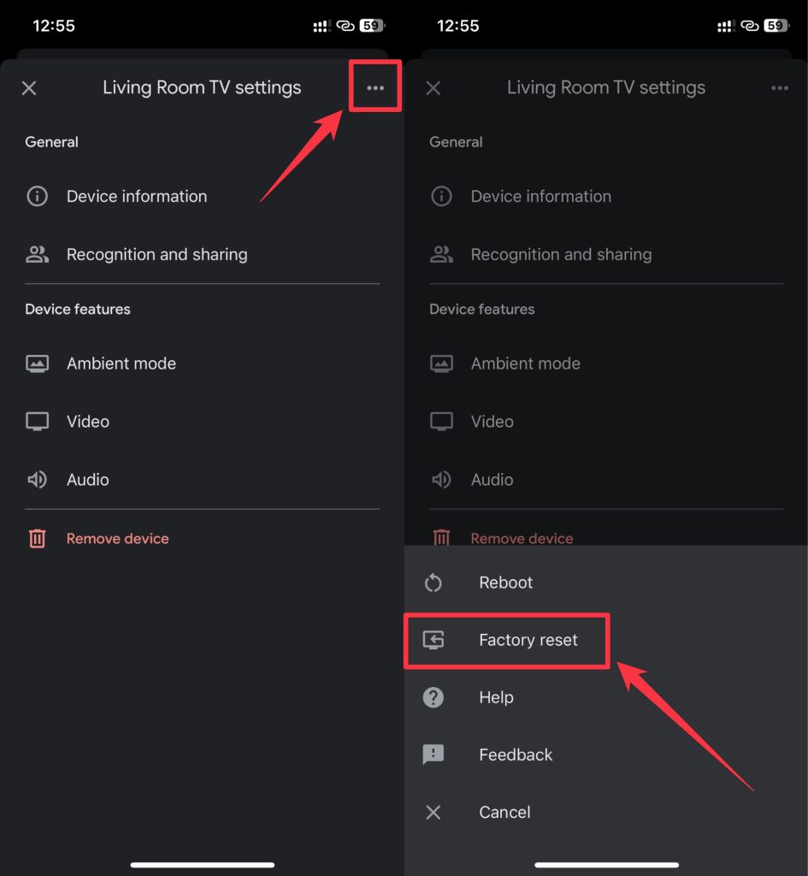Tap the Ambient mode picture icon on left screen
This screenshot has height=876, width=808.
(x=37, y=364)
